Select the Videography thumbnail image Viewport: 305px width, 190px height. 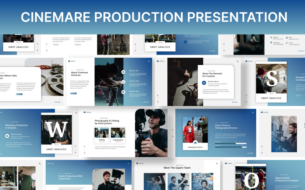(118, 133)
